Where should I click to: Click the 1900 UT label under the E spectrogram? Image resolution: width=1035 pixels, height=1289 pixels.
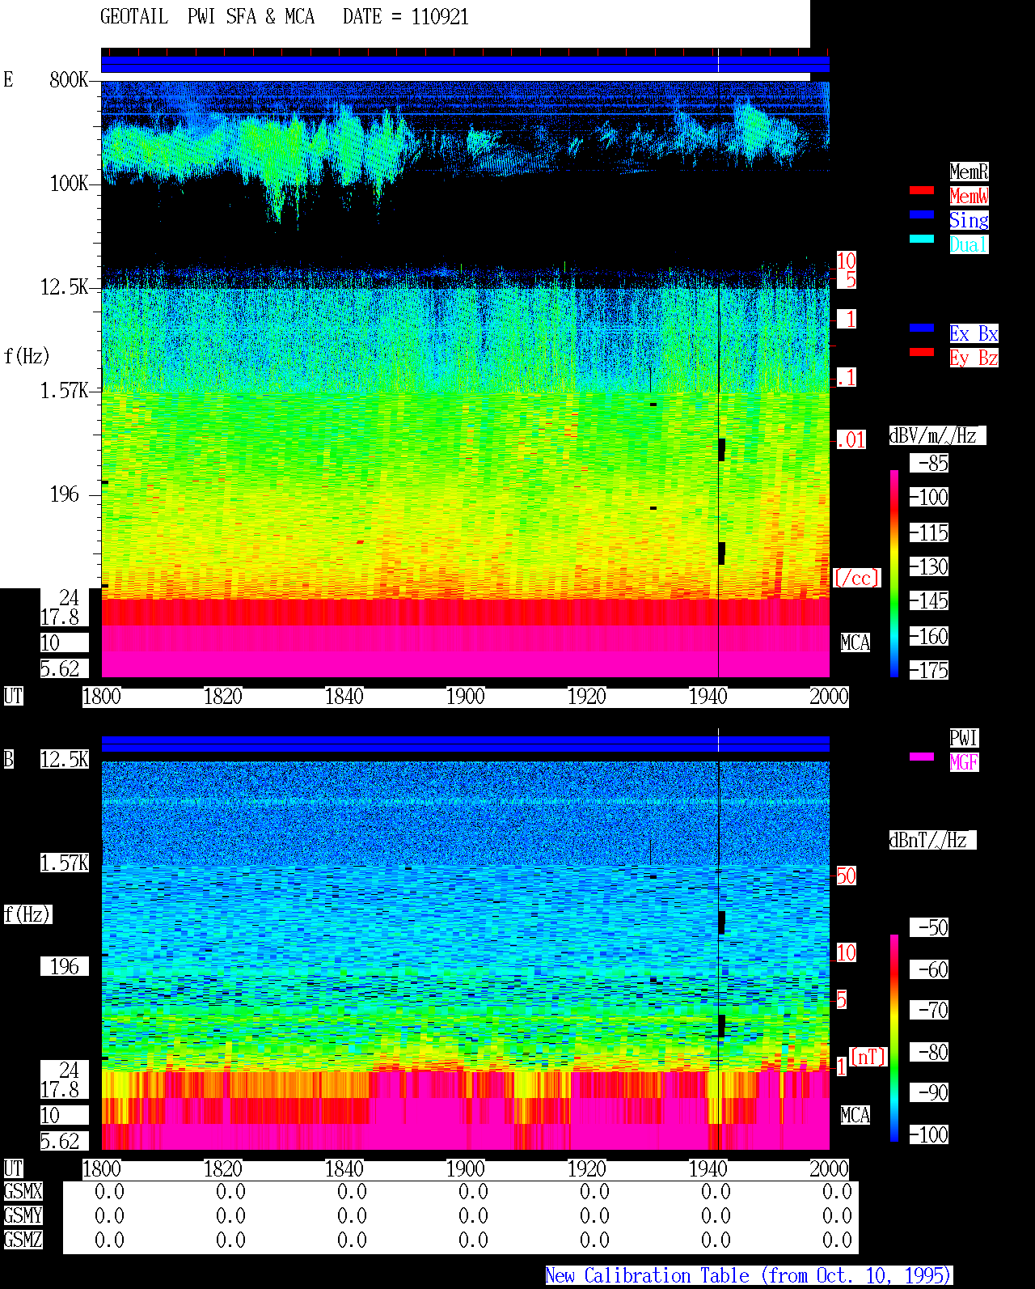pos(465,697)
